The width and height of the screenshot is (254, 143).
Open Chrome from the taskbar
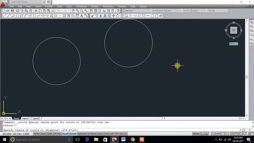pos(133,139)
